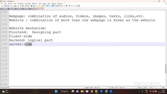Image resolution: width=167 pixels, height=94 pixels.
Task: Cut selection with the scissors icon
Action: [18, 6]
